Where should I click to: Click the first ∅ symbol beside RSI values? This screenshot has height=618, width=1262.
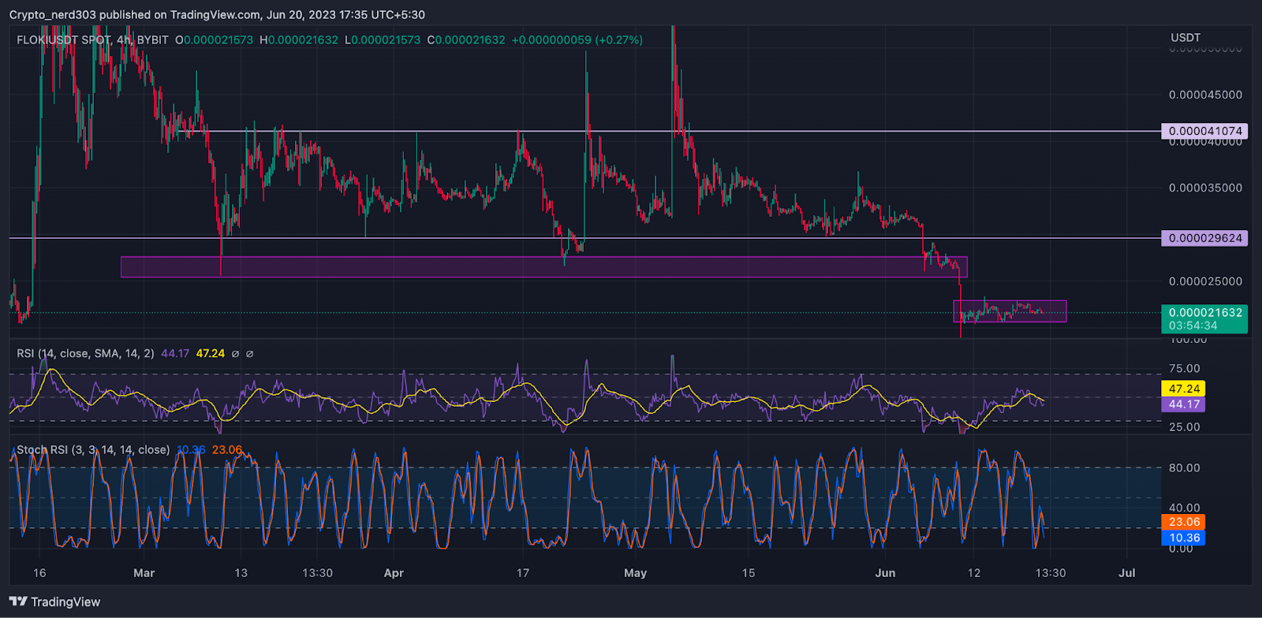[x=235, y=354]
